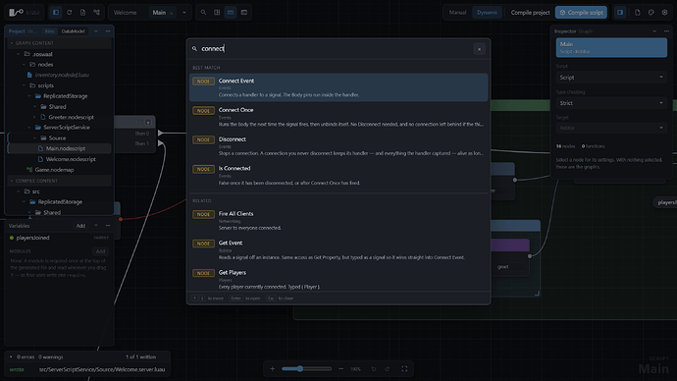
Task: Open Variables panel more options
Action: [x=108, y=226]
